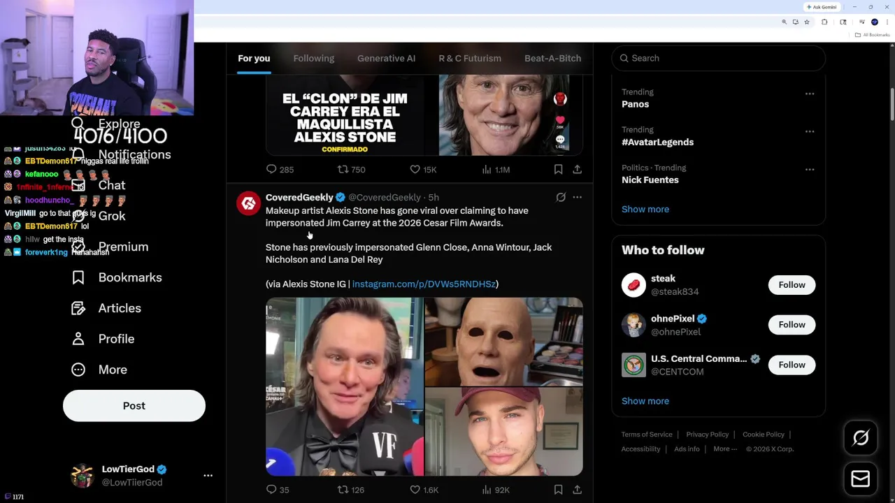Share the post with 285 replies
Image resolution: width=895 pixels, height=503 pixels.
[x=577, y=169]
